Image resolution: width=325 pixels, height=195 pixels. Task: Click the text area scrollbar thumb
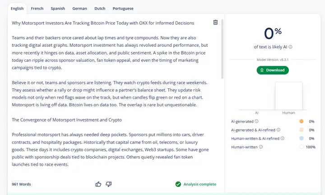[x=223, y=49]
